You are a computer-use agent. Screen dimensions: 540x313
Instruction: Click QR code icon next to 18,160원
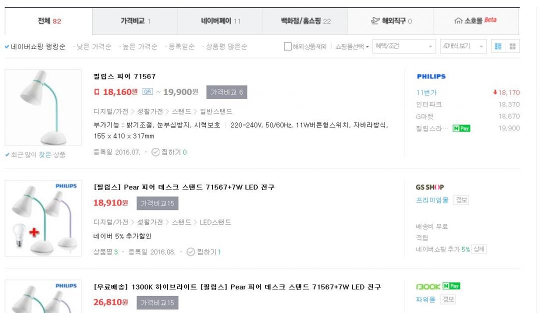[147, 92]
